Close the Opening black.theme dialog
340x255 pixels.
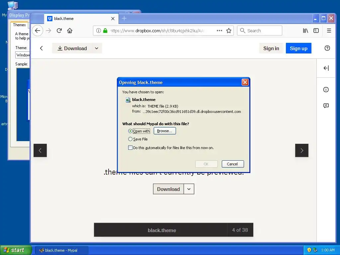[245, 82]
